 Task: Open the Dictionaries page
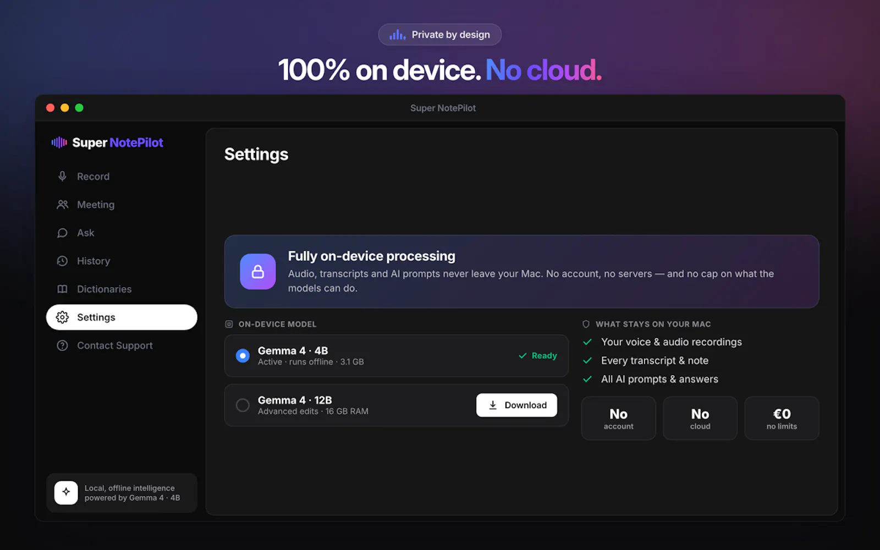(122, 289)
